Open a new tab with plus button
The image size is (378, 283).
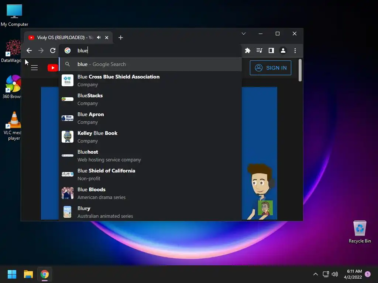coord(121,38)
